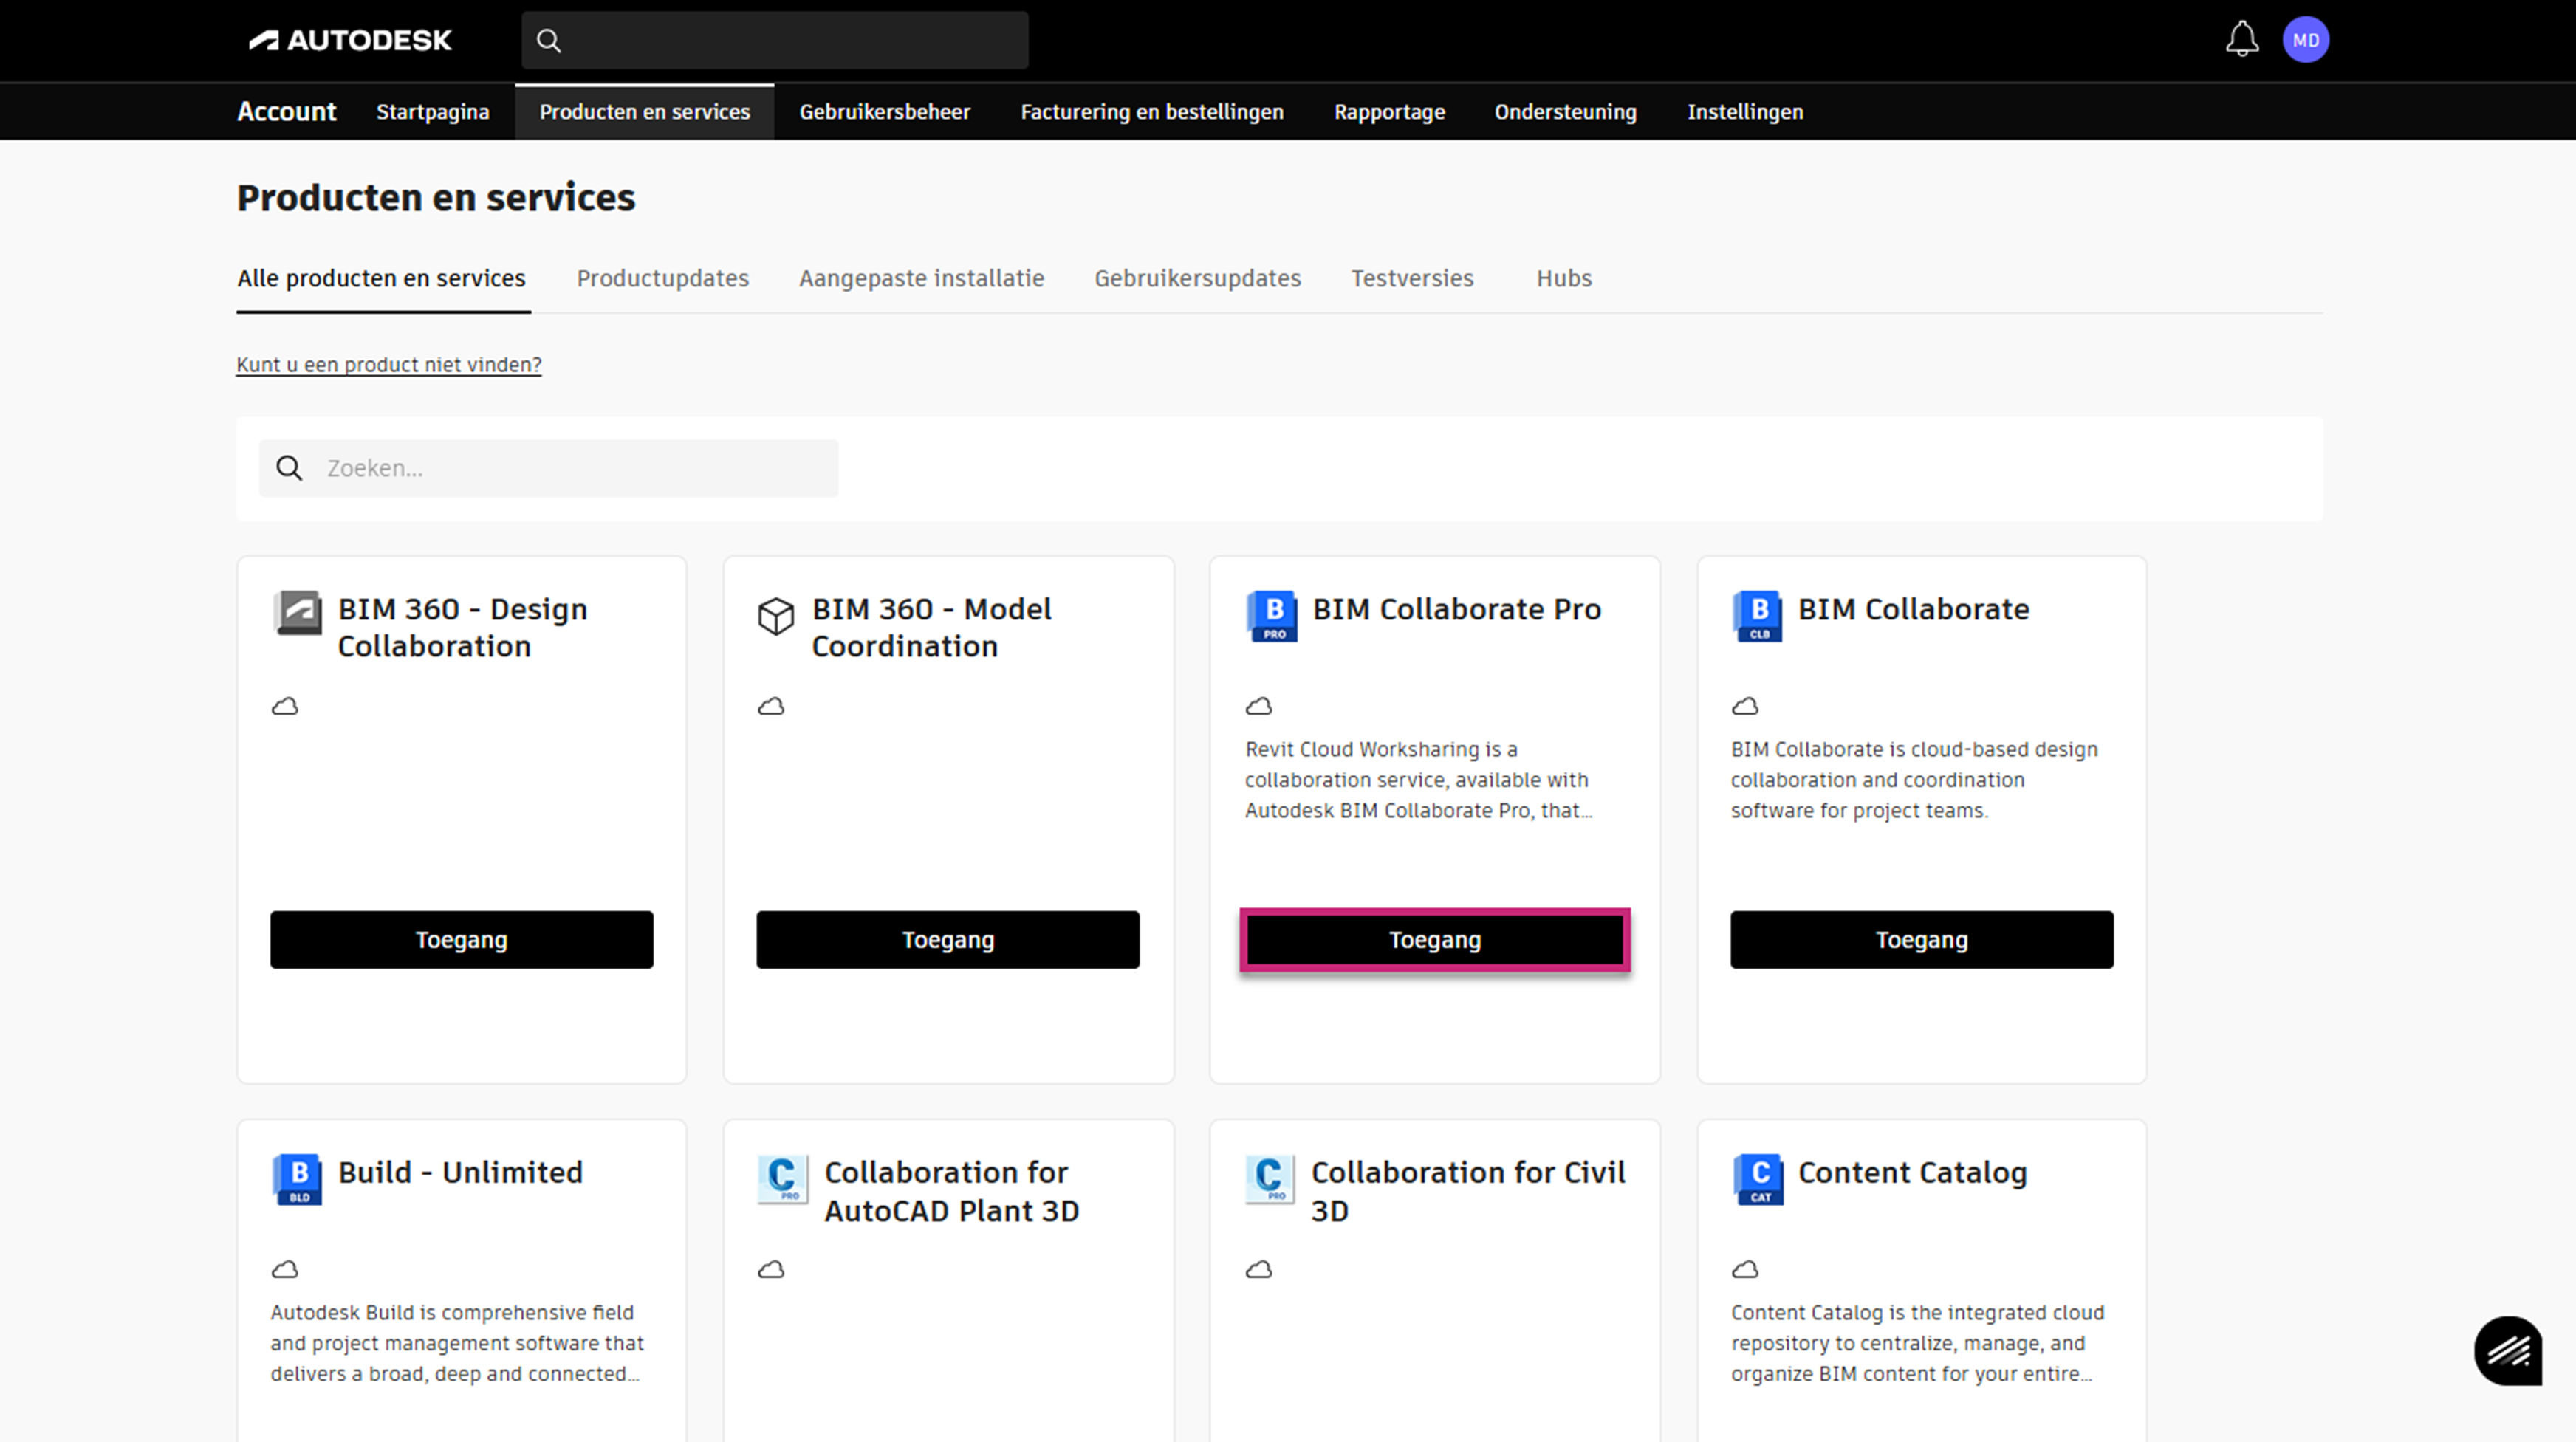Viewport: 2576px width, 1442px height.
Task: Switch to the Productupdates tab
Action: (662, 278)
